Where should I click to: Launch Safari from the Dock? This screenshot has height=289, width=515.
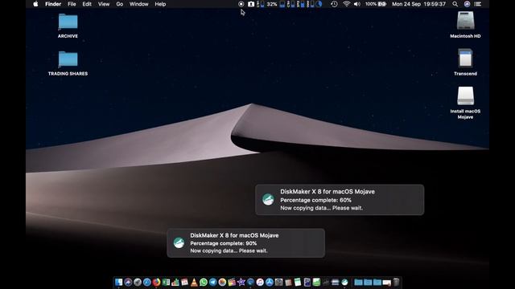[146, 282]
